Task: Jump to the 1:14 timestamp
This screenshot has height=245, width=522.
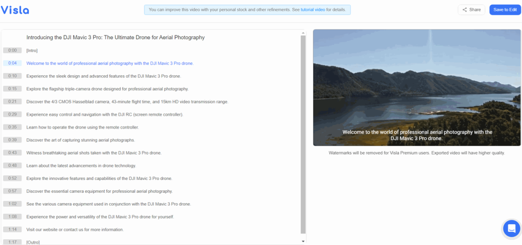Action: tap(12, 230)
